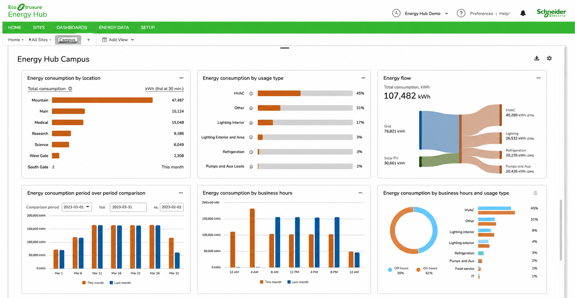This screenshot has height=298, width=575.
Task: Click the 107,482 kWh total value
Action: pos(407,96)
